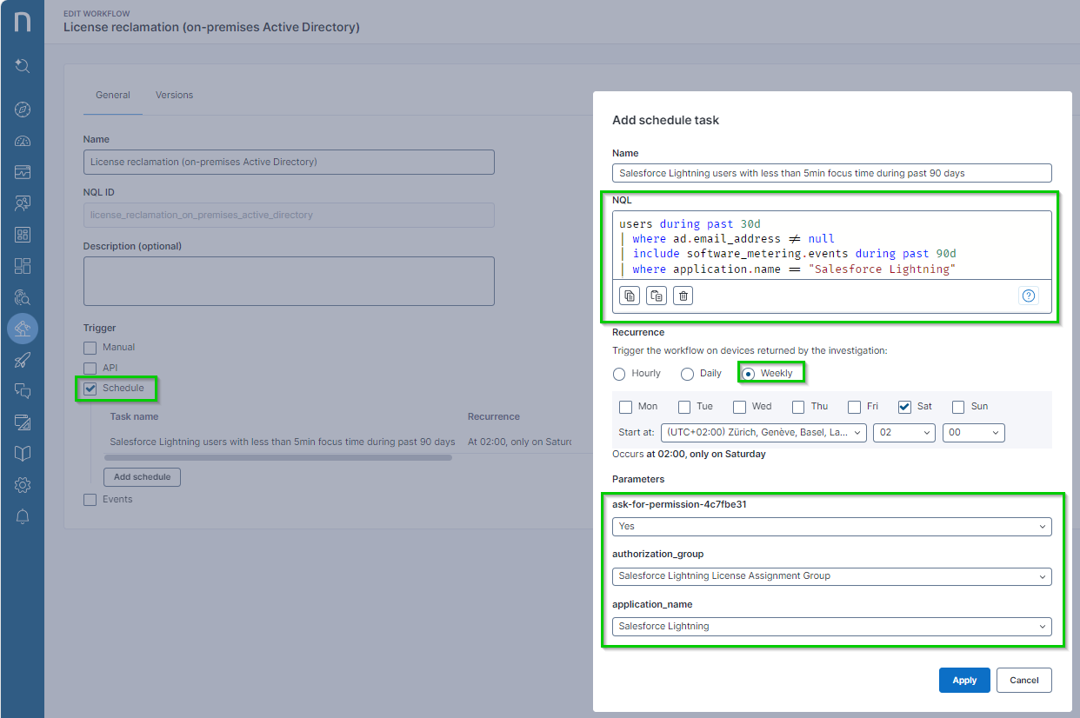Expand the authorization_group dropdown

click(x=831, y=576)
